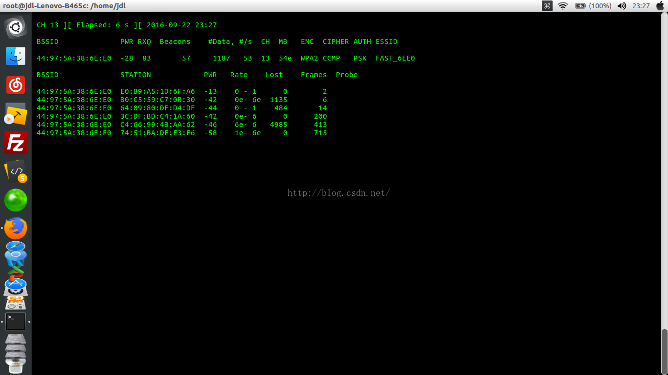Click station MAC 64:09:80:DF:D4:DF
668x375 pixels.
coord(157,108)
